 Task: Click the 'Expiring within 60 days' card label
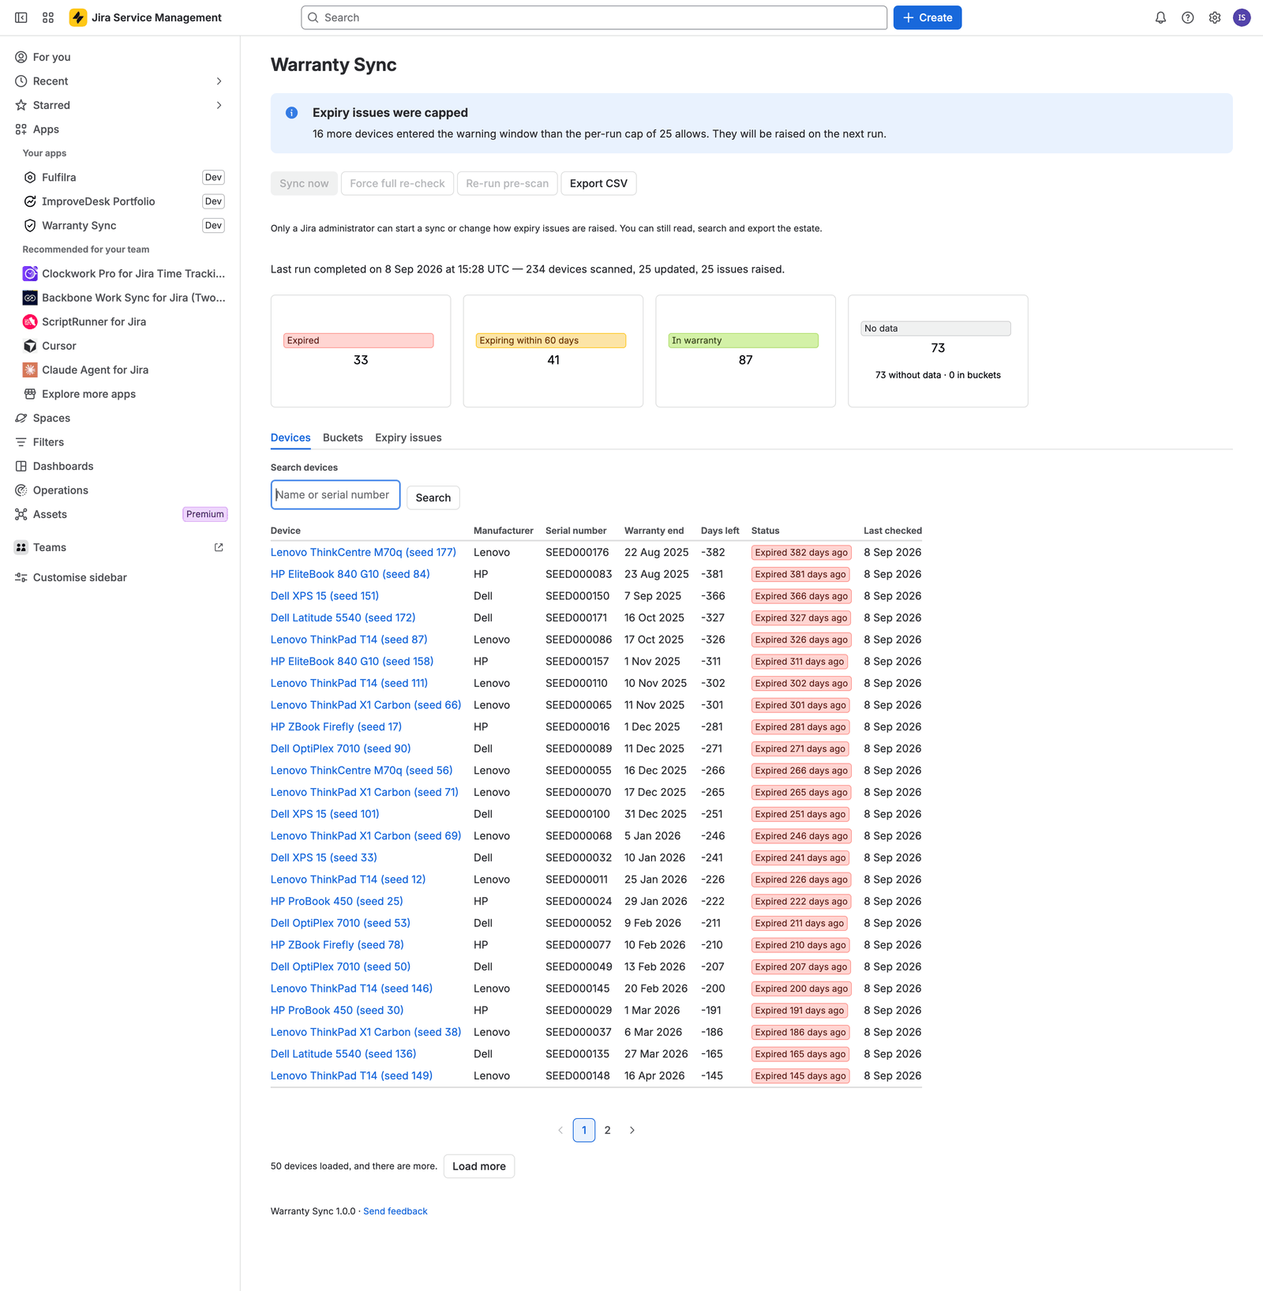551,340
